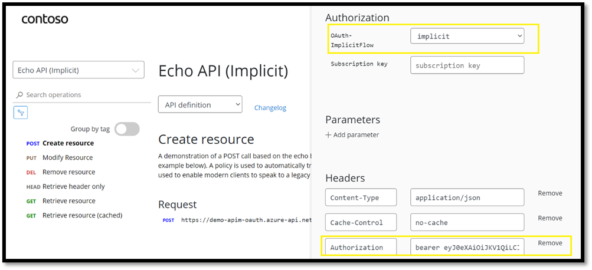Viewport: 592px width, 270px height.
Task: Click the POST method label in Request
Action: point(168,220)
